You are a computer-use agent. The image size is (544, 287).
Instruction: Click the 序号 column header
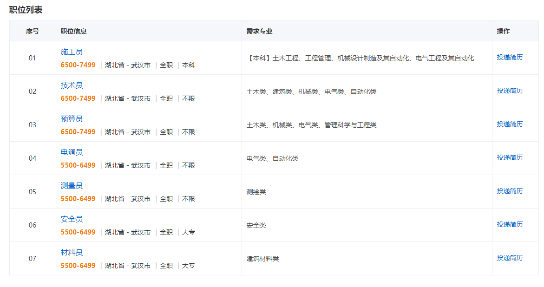coord(33,31)
